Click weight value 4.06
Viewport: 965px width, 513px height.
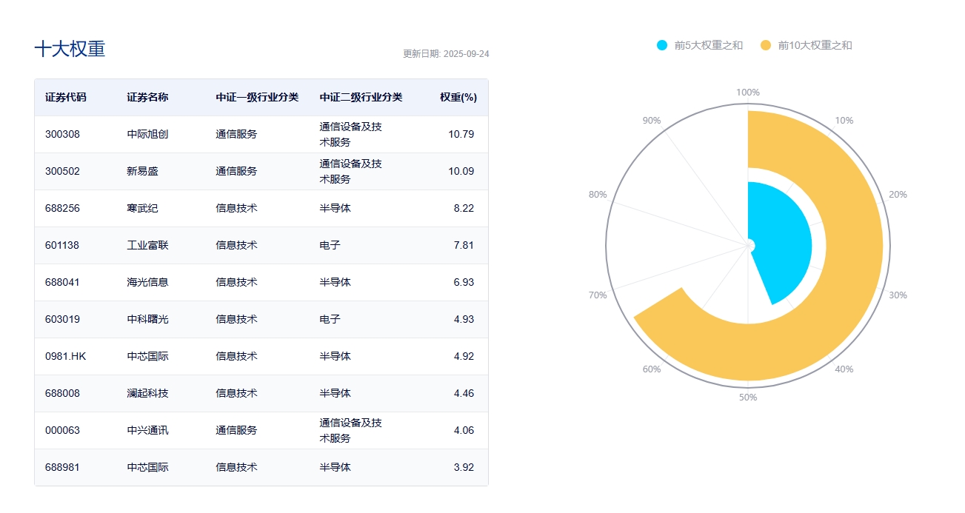click(464, 430)
